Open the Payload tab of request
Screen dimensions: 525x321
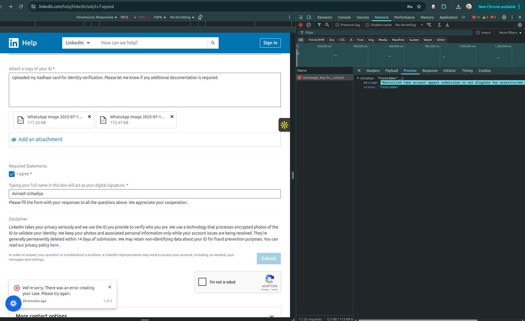point(392,70)
